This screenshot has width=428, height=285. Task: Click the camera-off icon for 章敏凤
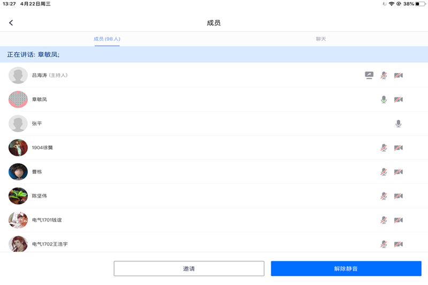[399, 99]
